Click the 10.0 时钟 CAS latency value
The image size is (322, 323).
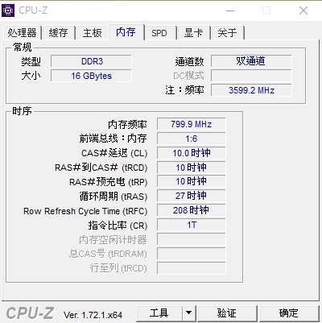192,153
